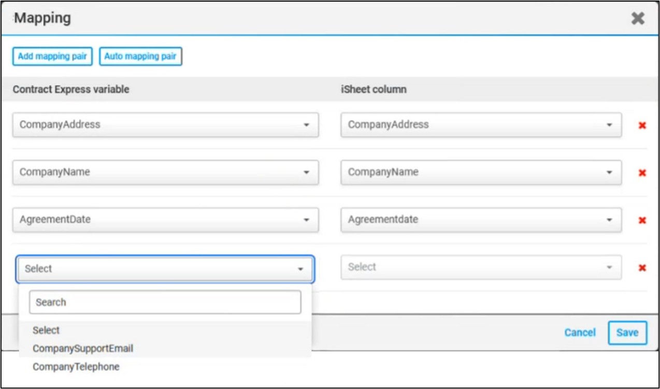The image size is (660, 389).
Task: Pick CompanyTelephone from the dropdown list
Action: click(76, 367)
